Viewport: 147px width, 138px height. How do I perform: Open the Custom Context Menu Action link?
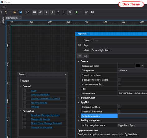(x=45, y=99)
